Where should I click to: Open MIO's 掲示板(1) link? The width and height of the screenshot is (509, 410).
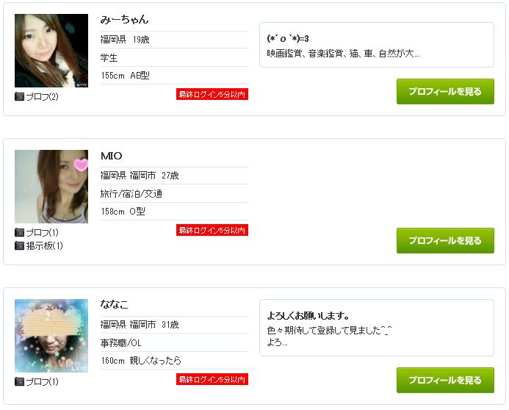point(44,245)
